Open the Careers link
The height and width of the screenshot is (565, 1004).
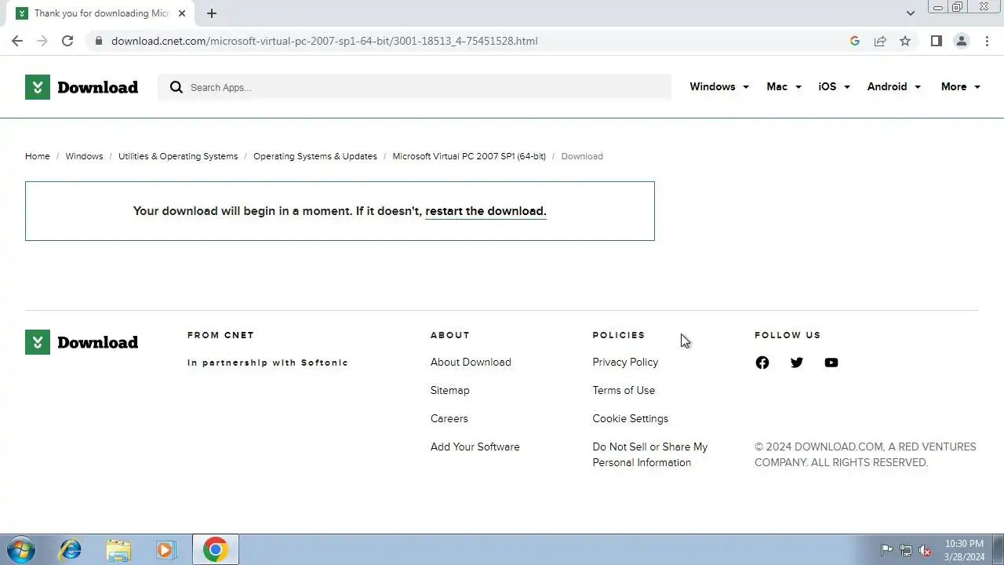tap(449, 419)
